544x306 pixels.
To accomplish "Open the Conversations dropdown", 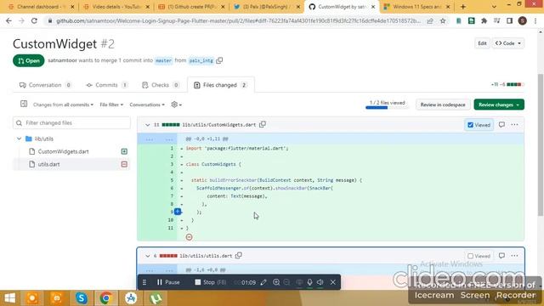I will pyautogui.click(x=147, y=105).
